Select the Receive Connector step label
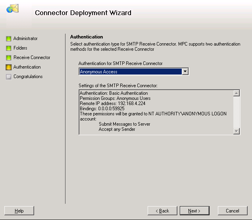 point(32,57)
